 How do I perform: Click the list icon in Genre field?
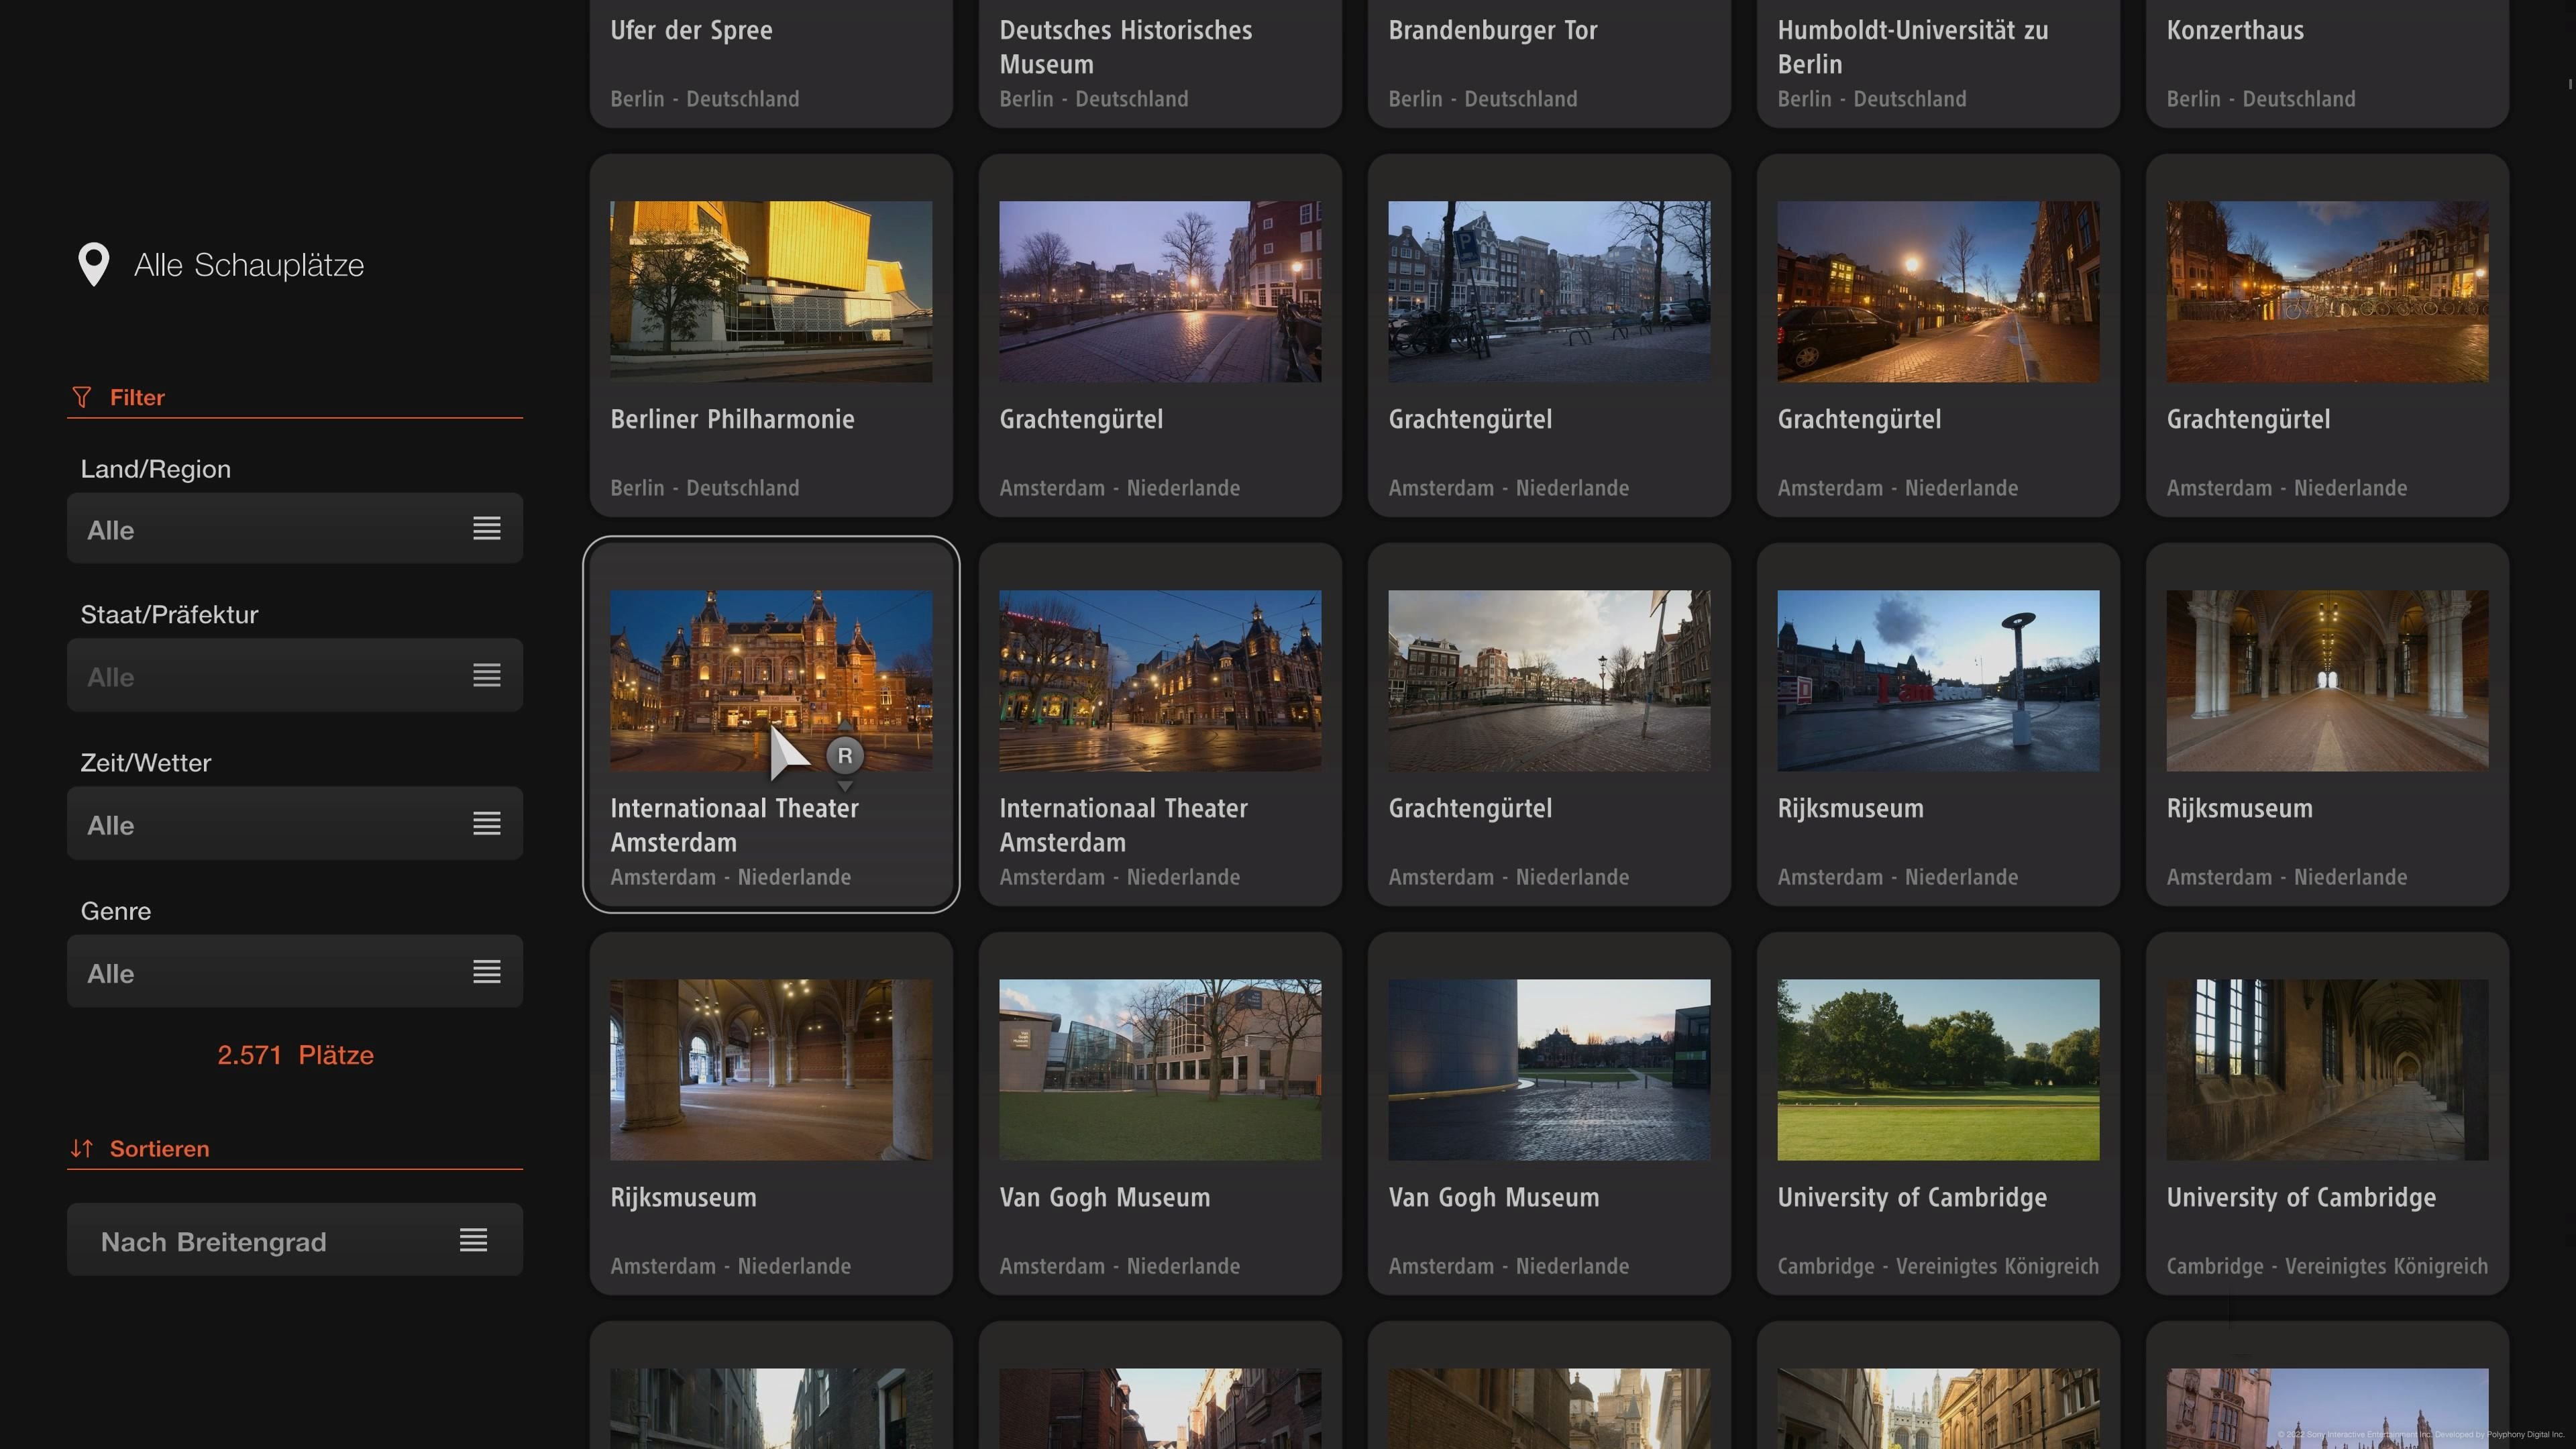click(486, 971)
